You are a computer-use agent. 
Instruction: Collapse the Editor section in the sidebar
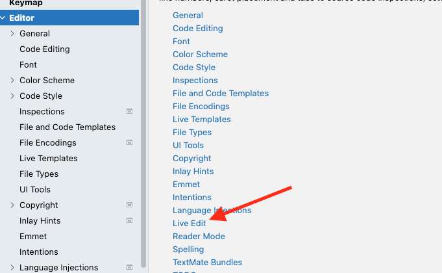pos(3,18)
